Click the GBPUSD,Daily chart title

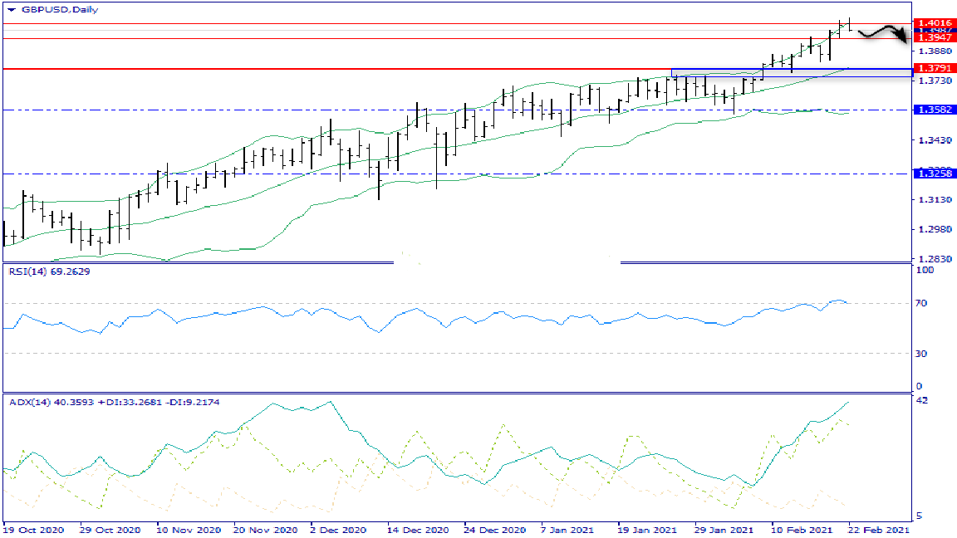49,10
